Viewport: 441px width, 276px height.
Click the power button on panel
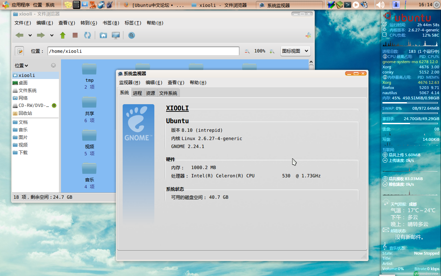pos(437,5)
